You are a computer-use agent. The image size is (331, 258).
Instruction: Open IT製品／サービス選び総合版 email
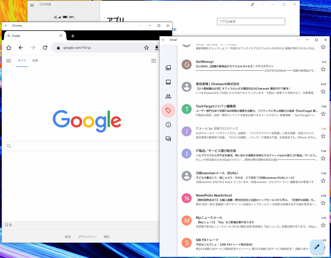[253, 155]
